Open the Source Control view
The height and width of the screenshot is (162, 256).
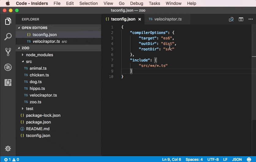pos(8,52)
